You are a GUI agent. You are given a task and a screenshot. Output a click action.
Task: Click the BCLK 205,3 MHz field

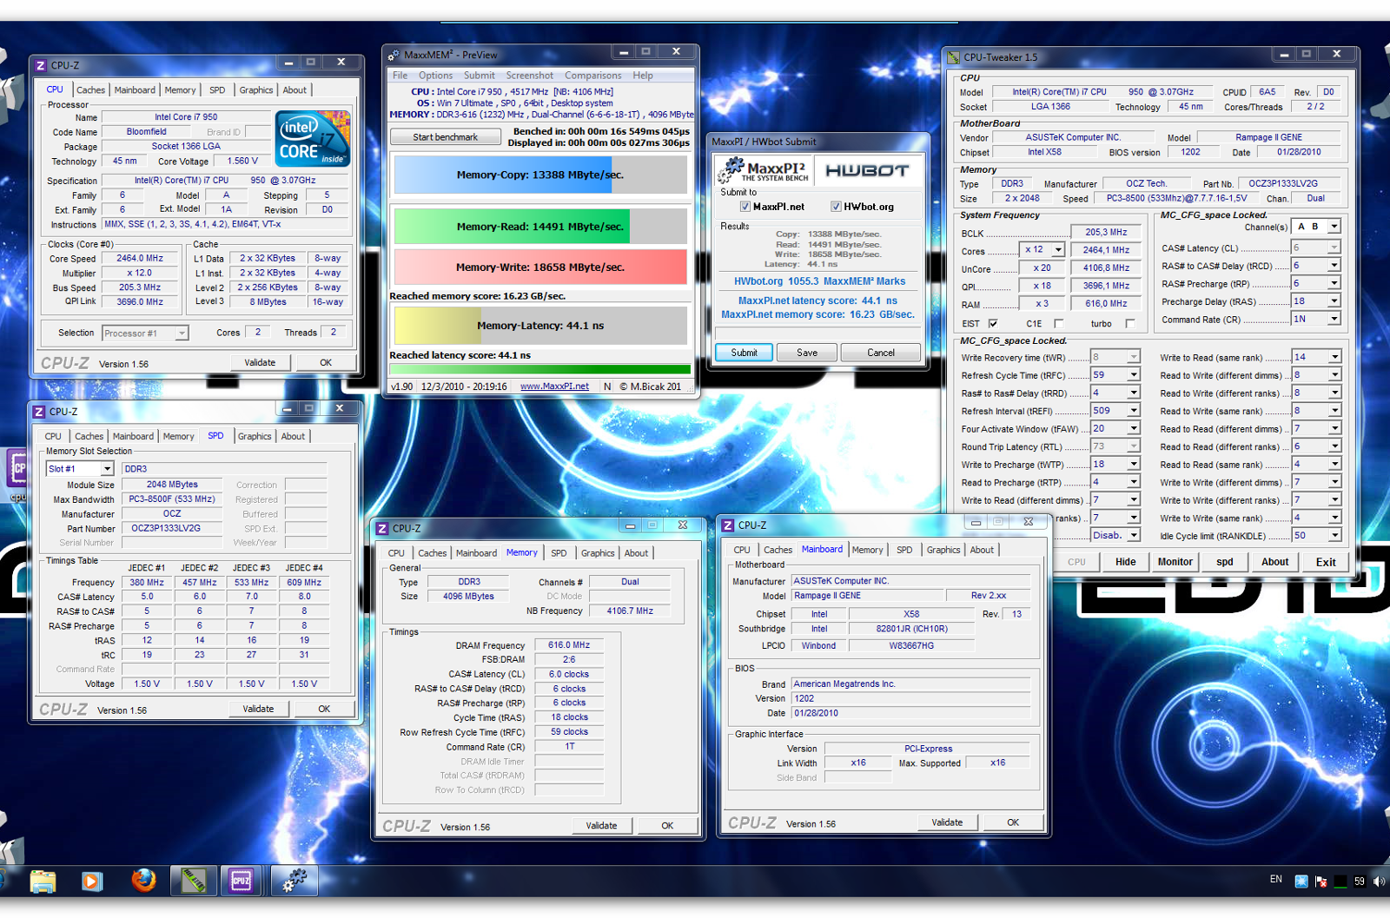click(x=1105, y=233)
